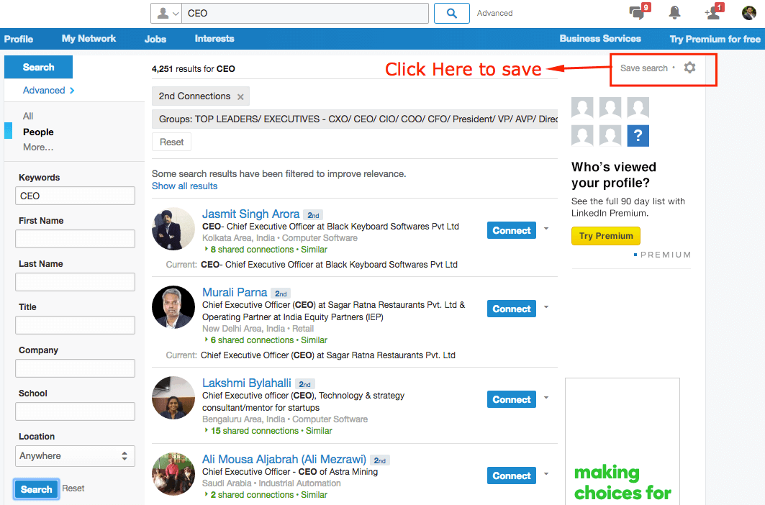Screen dimensions: 765x505
Task: View profiles Similar to Lakshmi
Action: tap(319, 431)
